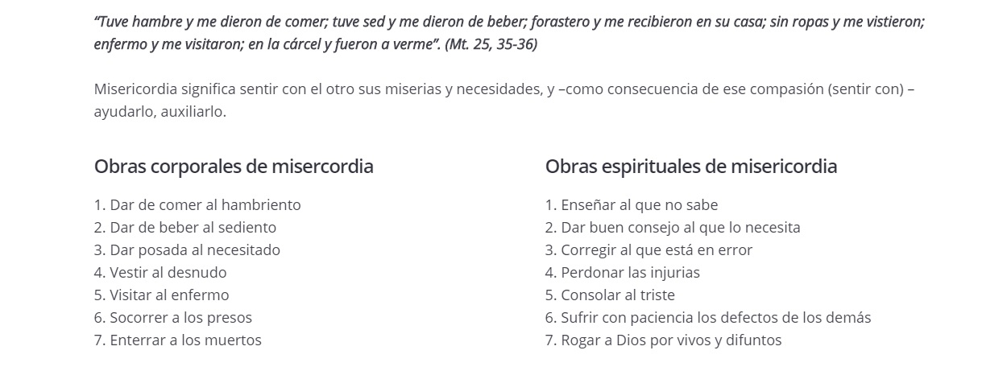
Task: Select the "Obras espirituales de misericordia" heading
Action: pos(690,167)
